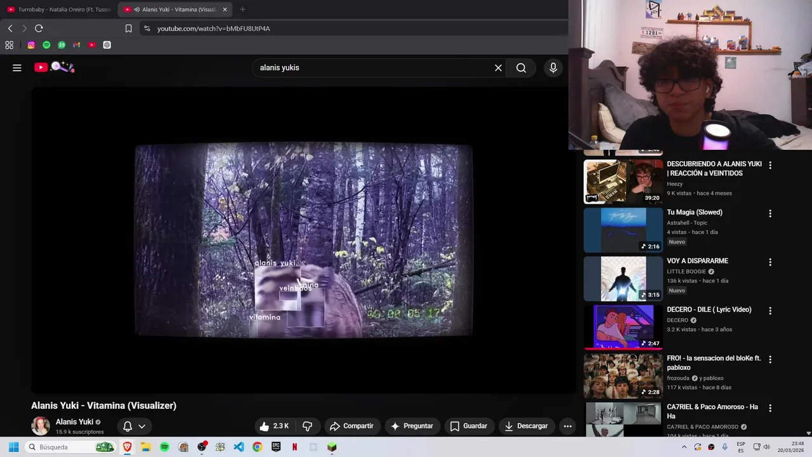Open the Alanis Yuki channel name link

pyautogui.click(x=74, y=421)
